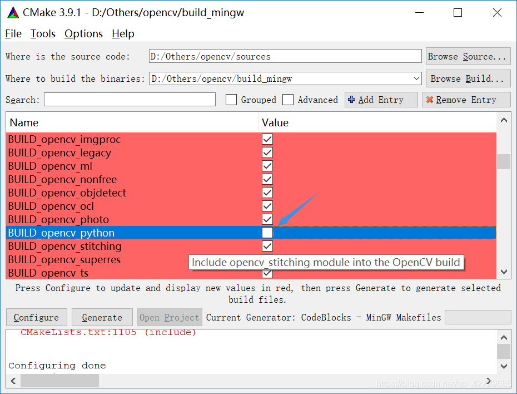517x394 pixels.
Task: Select the BUILD_opencv_nonfree entry name
Action: coord(62,179)
